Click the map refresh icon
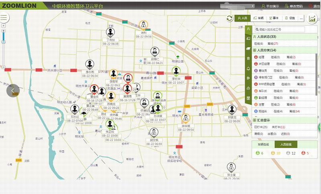Image resolution: width=321 pixels, height=194 pixels. 230,18
